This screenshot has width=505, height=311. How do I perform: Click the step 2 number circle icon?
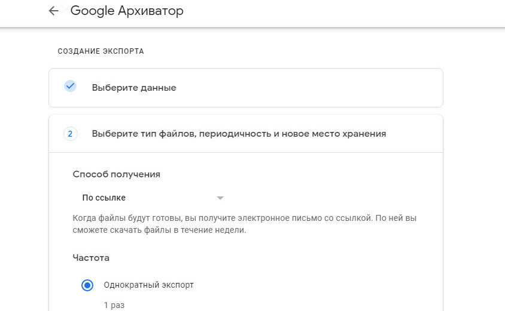70,134
